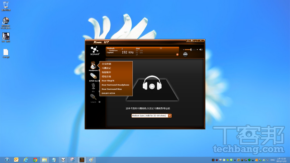Click the speaker mute icon
The image size is (290, 163).
[201, 49]
